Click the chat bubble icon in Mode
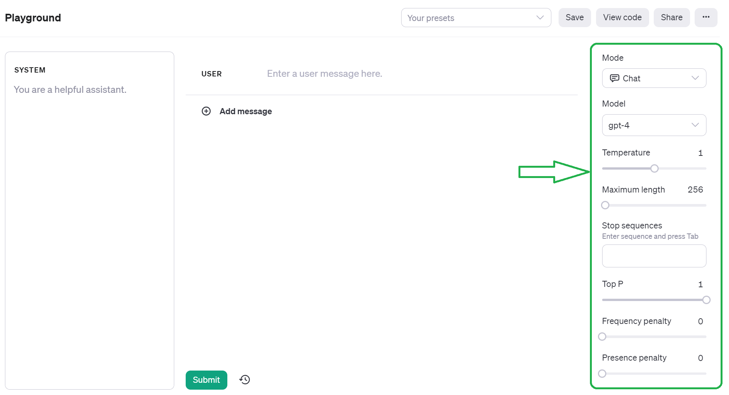Screen dimensions: 729x395 click(614, 78)
